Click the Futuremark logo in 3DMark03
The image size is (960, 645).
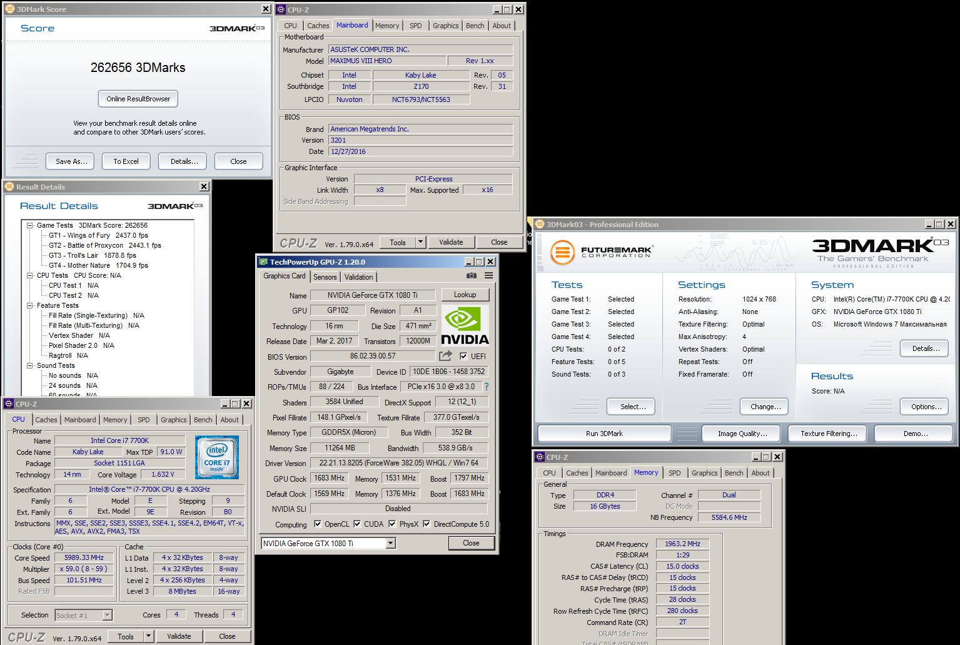601,252
